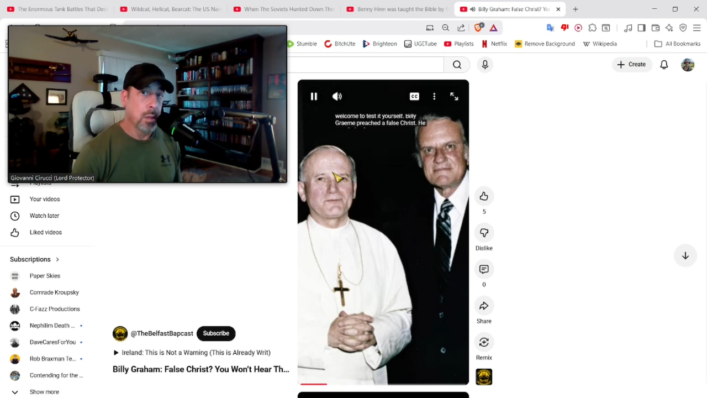Open YouTube notifications bell
The width and height of the screenshot is (707, 398).
point(664,65)
